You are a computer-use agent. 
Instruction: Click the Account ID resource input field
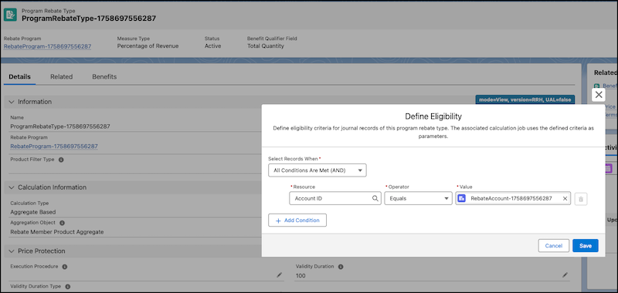pos(335,199)
